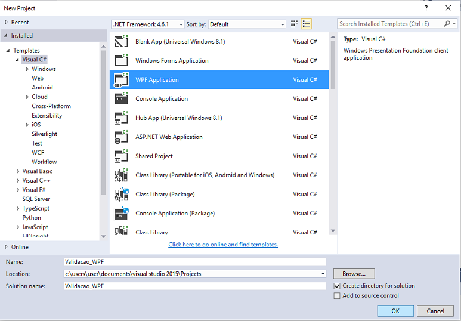This screenshot has width=461, height=321.
Task: Click the Shared Project template icon
Action: 122,156
